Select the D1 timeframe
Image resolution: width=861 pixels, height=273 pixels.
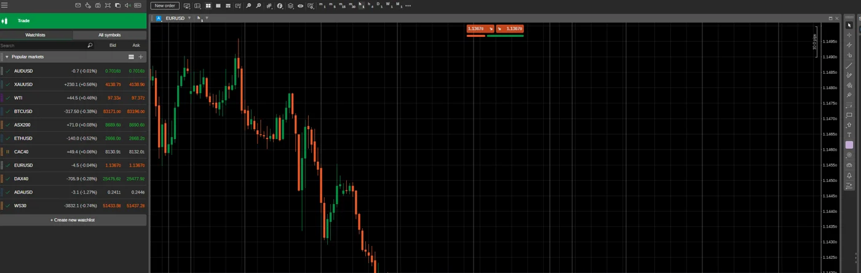(379, 5)
